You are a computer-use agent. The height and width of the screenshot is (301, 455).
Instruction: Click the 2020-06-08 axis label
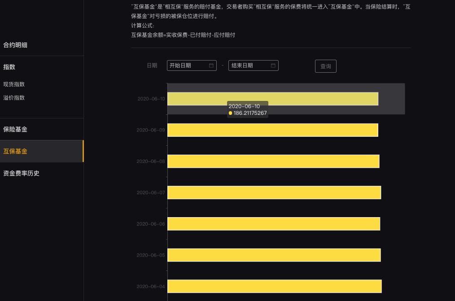(x=151, y=161)
